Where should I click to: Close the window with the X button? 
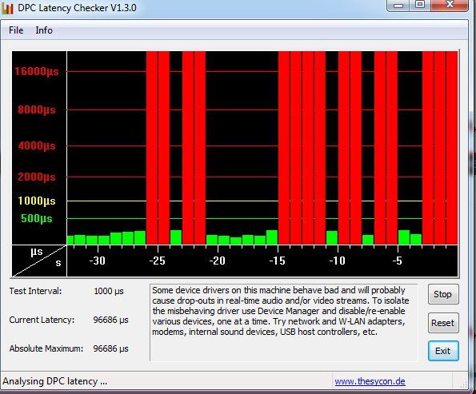[450, 5]
